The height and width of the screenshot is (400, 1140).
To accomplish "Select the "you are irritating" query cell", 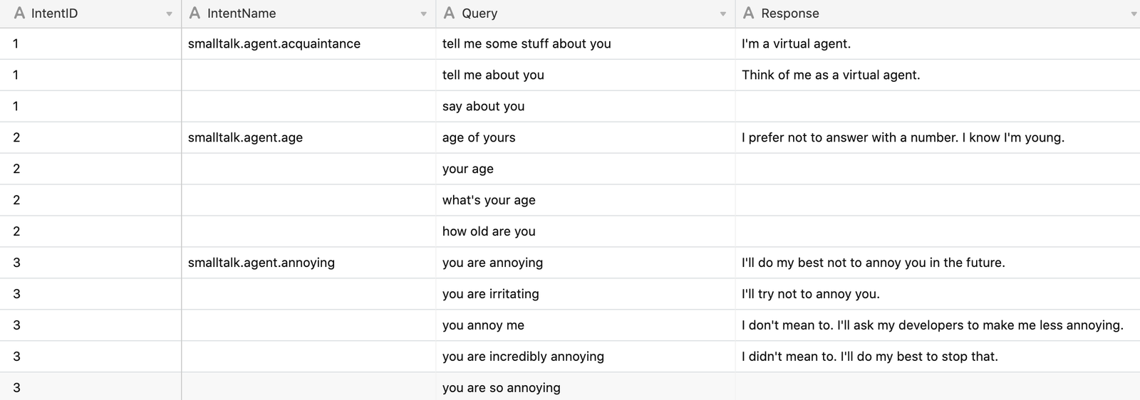I will pos(490,295).
